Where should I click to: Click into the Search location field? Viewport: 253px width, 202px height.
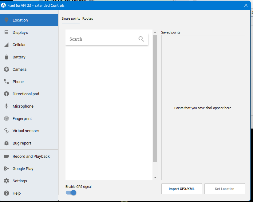[101, 39]
